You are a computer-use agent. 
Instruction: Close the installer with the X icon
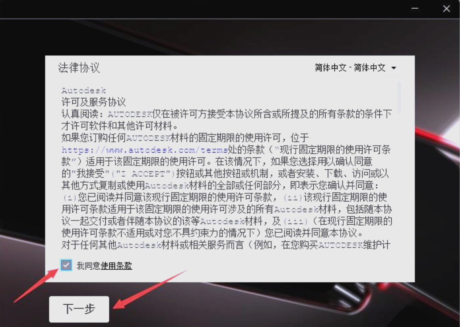(x=446, y=8)
